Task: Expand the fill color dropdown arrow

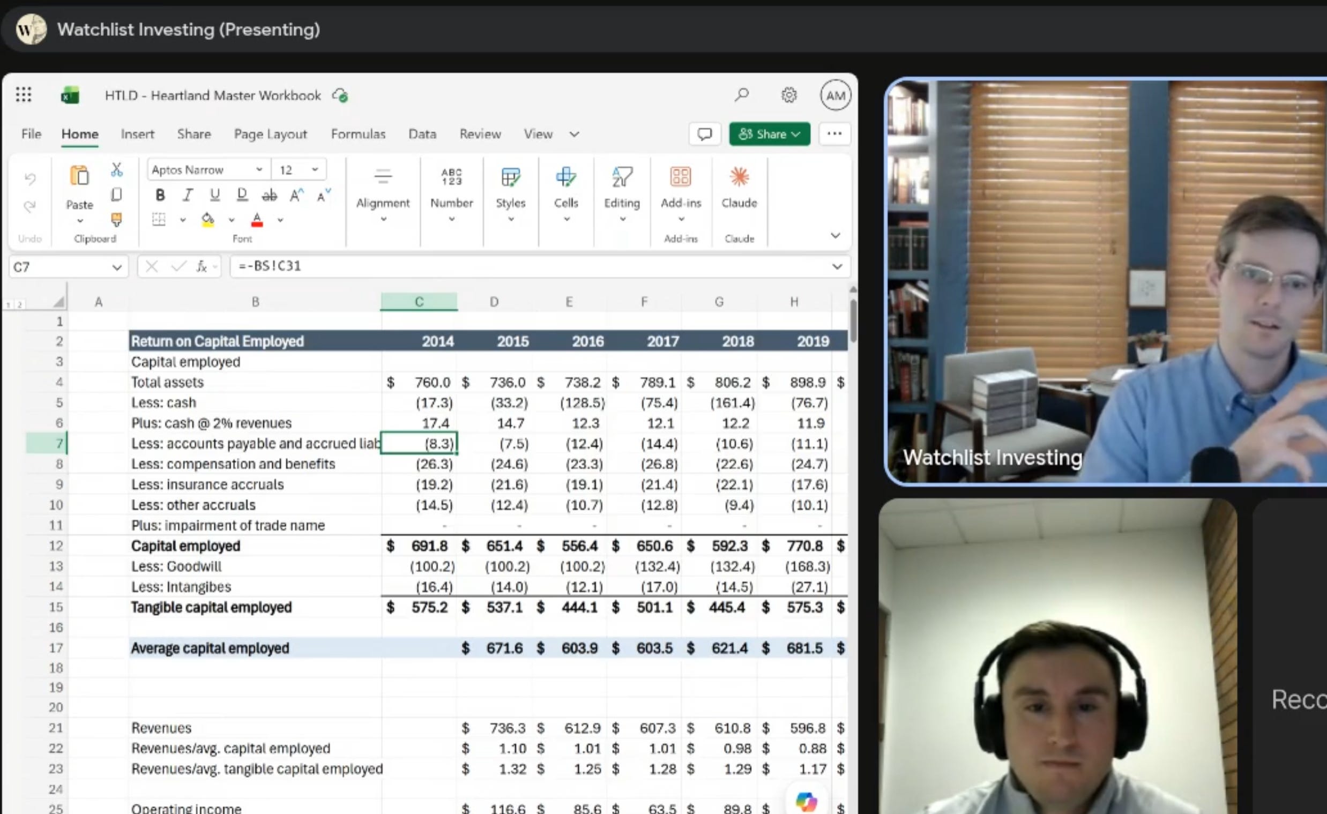Action: pyautogui.click(x=231, y=220)
